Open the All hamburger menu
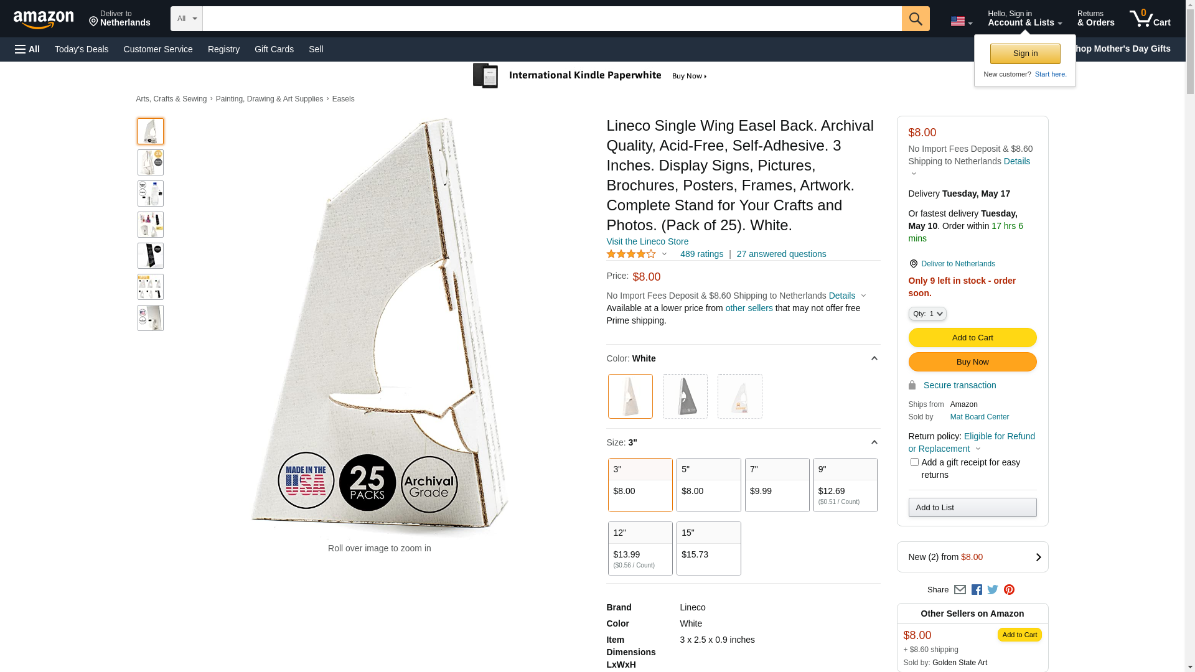Screen dimensions: 1195x672 tap(27, 49)
